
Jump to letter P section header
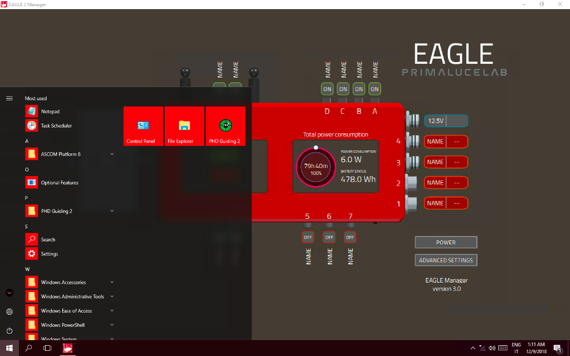26,198
